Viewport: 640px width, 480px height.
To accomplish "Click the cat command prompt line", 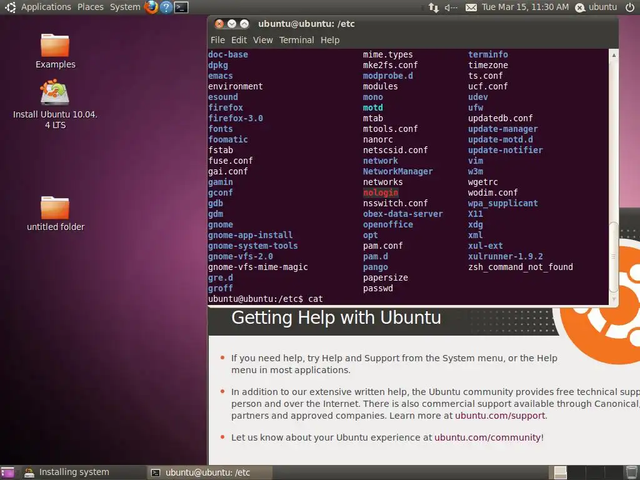I will (265, 299).
